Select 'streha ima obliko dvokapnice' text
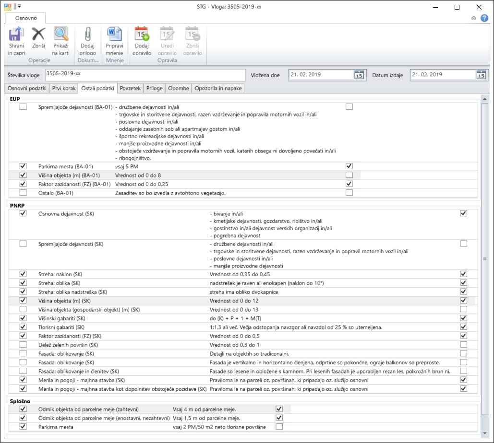This screenshot has height=443, width=494. pos(244,292)
